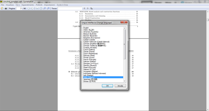
Task: Toggle match case search icon
Action: click(91, 8)
